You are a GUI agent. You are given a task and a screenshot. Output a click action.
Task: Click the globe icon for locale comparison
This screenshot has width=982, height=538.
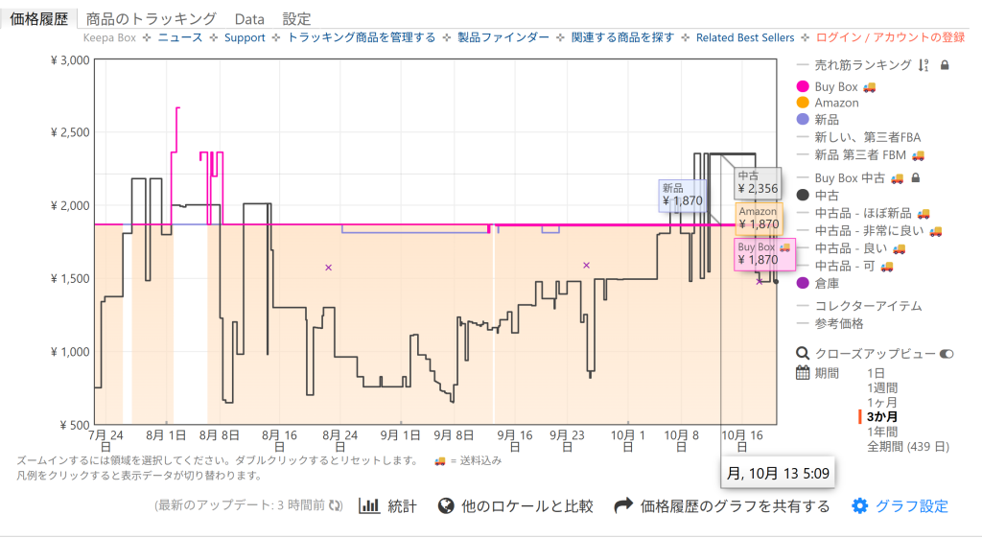(x=445, y=506)
